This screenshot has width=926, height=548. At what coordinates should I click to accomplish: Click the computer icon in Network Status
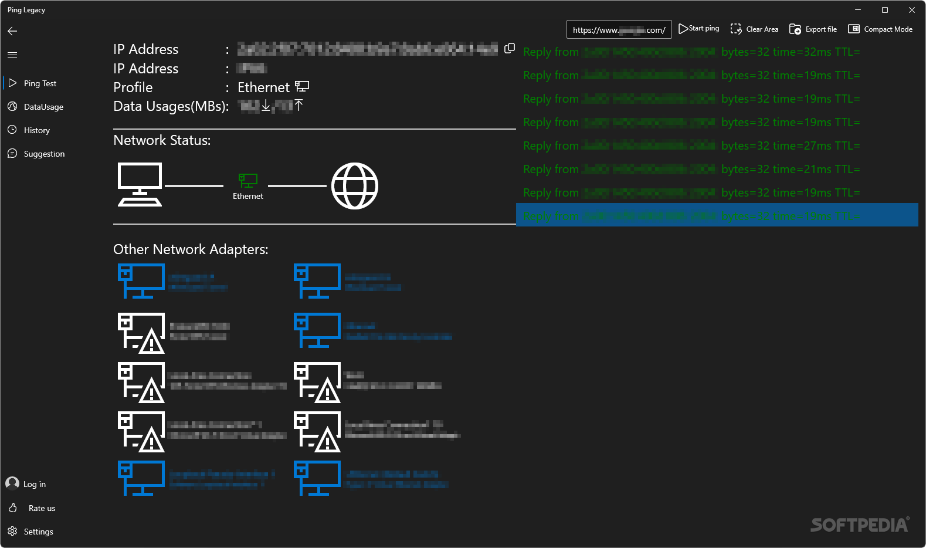[140, 185]
